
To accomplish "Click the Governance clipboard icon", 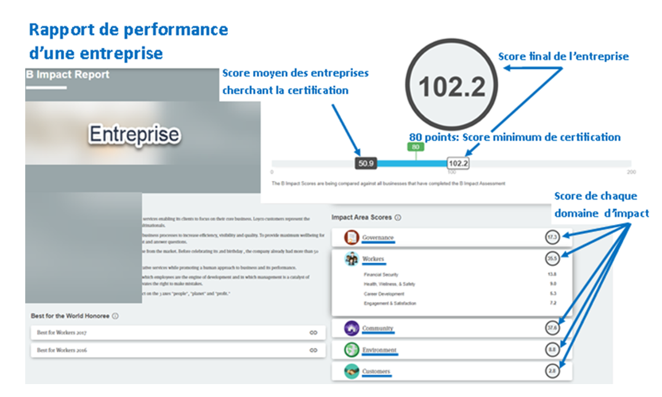I will (351, 237).
